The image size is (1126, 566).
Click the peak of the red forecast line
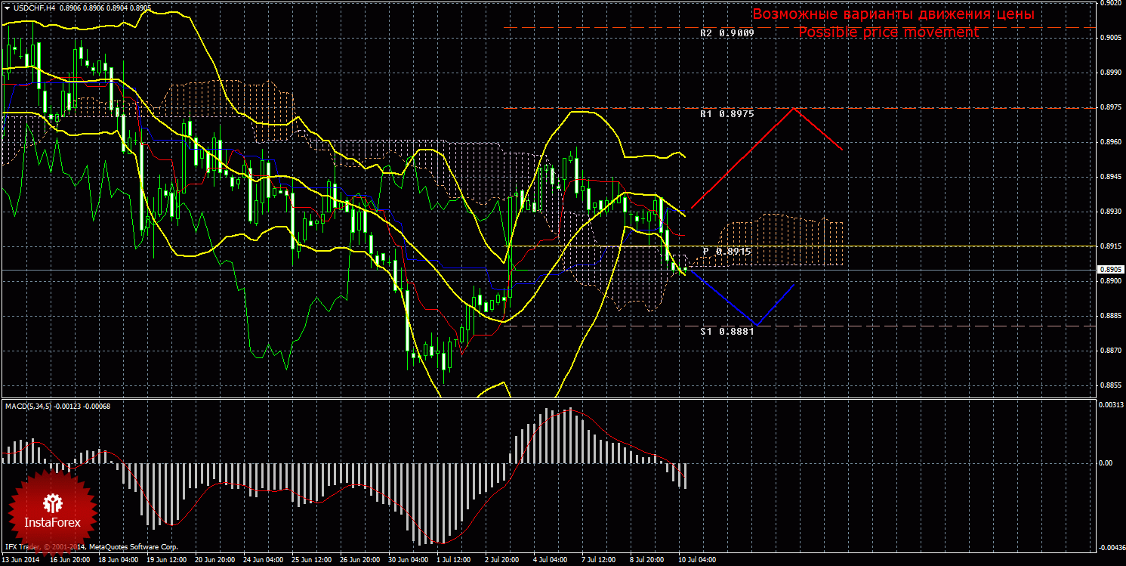(x=792, y=108)
